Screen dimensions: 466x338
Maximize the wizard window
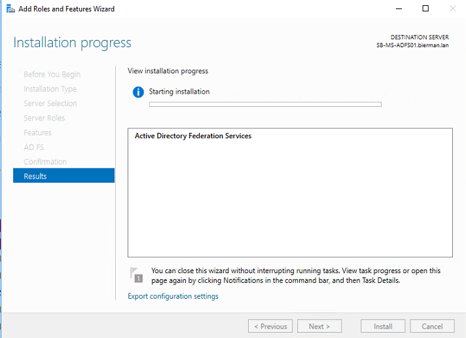pos(425,9)
